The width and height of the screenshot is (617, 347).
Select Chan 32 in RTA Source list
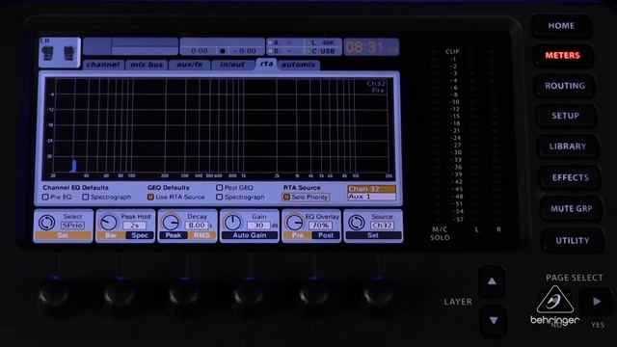(x=371, y=189)
